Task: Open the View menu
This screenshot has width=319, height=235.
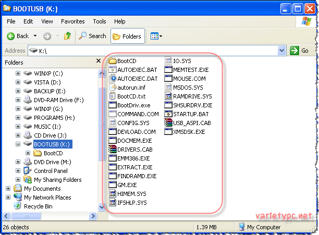Action: pos(47,21)
